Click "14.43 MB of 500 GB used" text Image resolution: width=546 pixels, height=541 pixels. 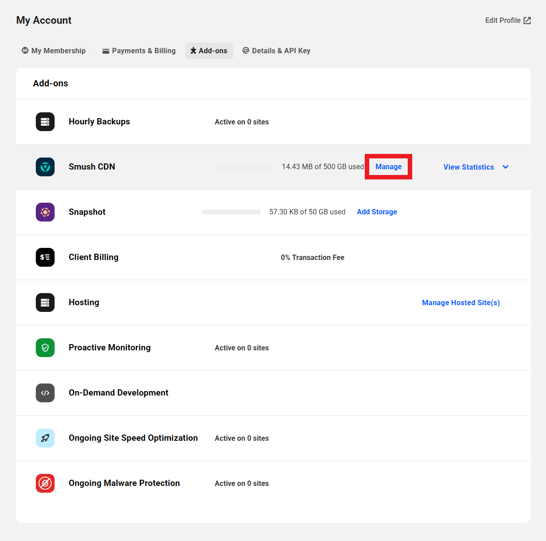pos(323,167)
